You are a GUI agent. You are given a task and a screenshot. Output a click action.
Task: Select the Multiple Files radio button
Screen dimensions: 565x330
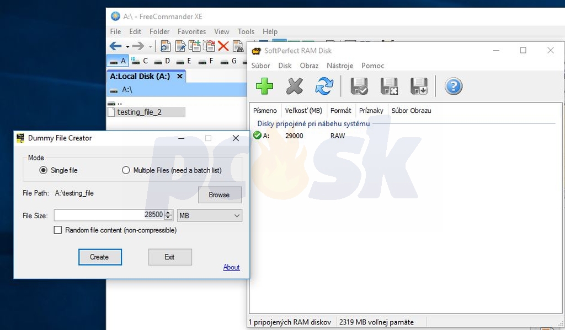(126, 170)
